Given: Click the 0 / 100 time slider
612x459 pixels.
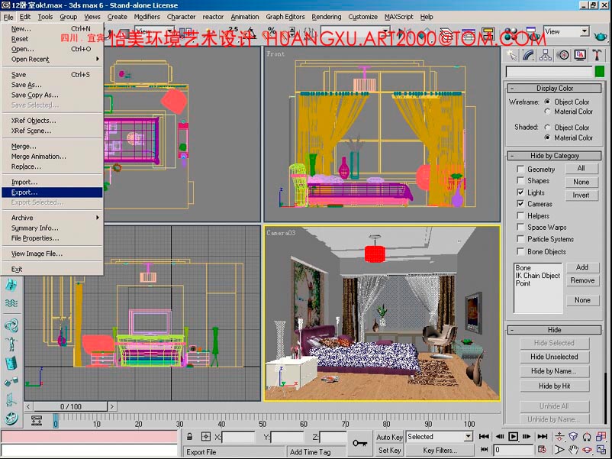Looking at the screenshot, I should 71,406.
